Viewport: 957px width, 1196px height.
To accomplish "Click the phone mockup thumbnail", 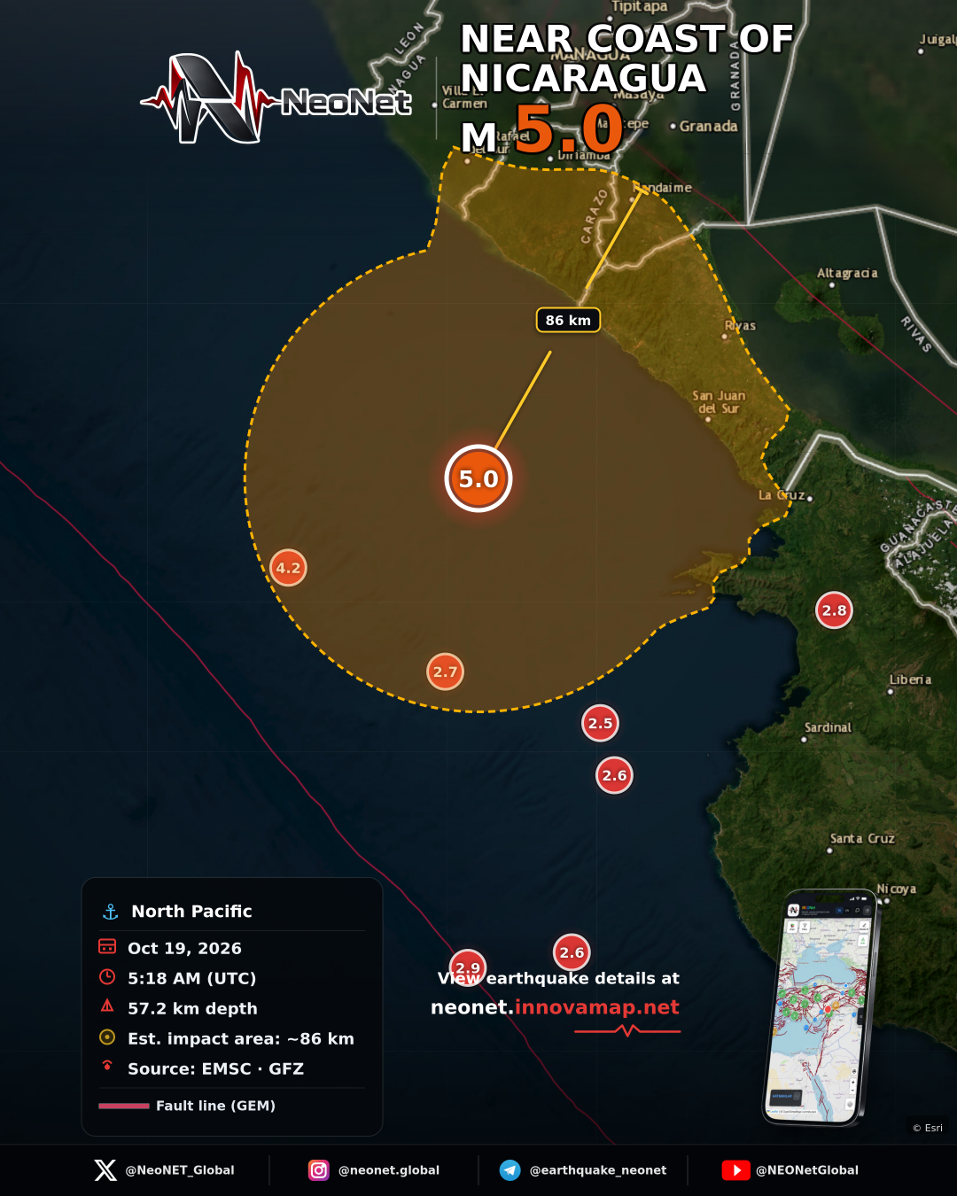I will click(x=820, y=1007).
